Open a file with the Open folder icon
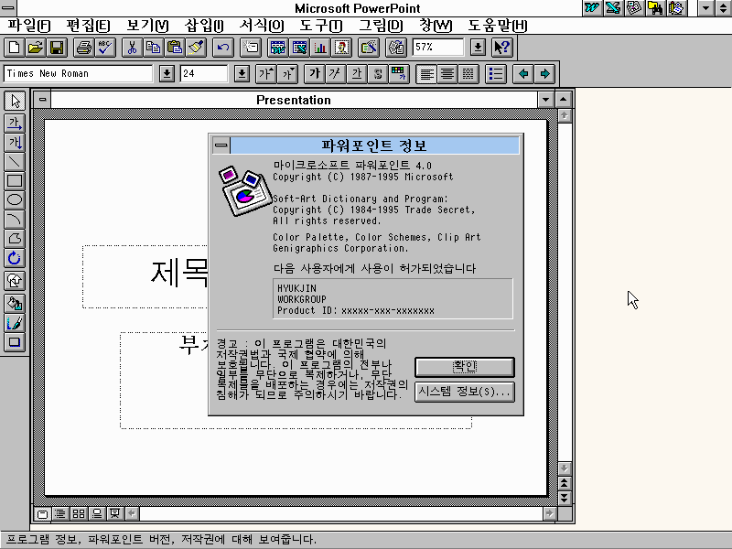Viewport: 732px width, 549px height. pyautogui.click(x=36, y=48)
